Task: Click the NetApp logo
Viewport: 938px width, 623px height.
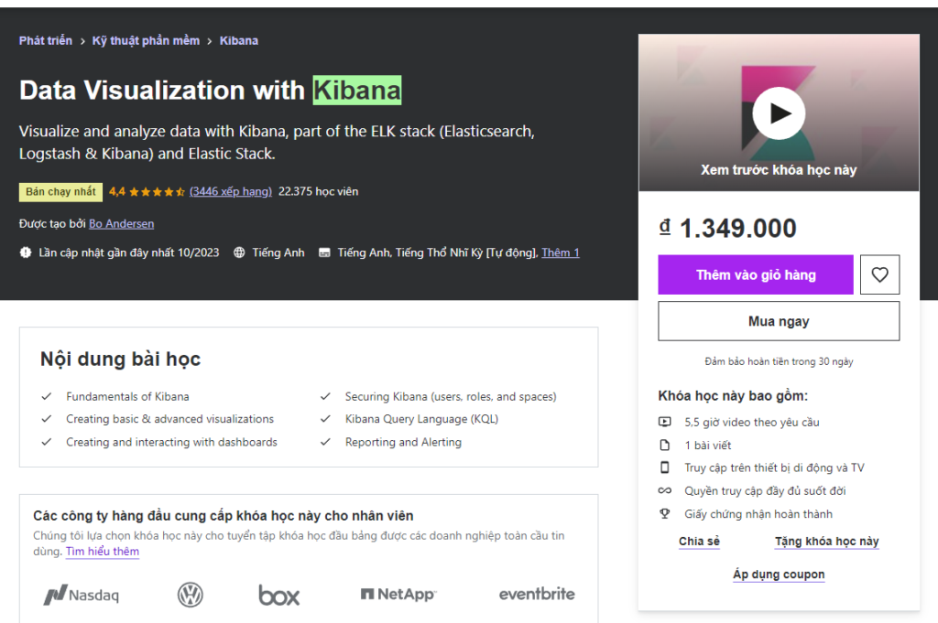Action: click(398, 595)
